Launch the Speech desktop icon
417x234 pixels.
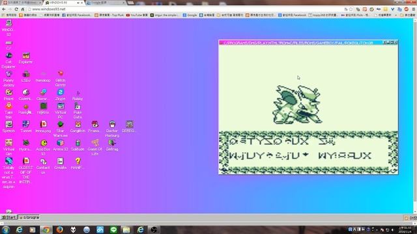[x=8, y=127]
